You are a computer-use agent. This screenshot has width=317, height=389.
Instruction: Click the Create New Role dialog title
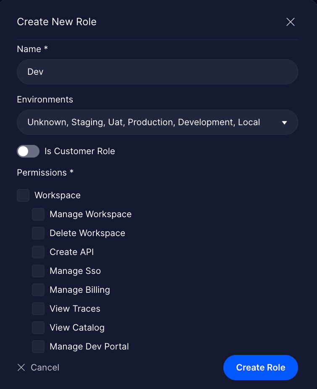[57, 22]
